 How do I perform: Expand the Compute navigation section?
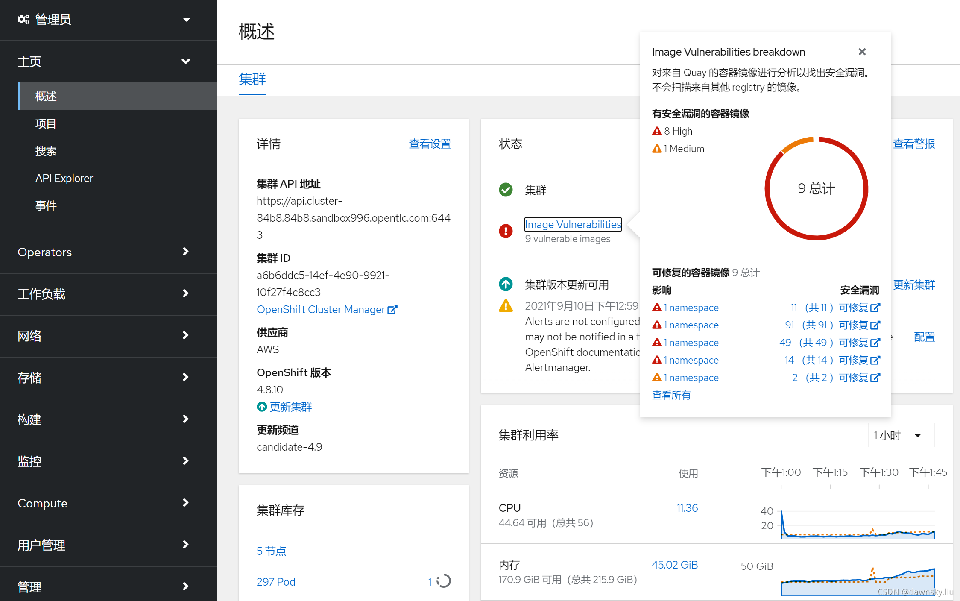click(x=108, y=503)
